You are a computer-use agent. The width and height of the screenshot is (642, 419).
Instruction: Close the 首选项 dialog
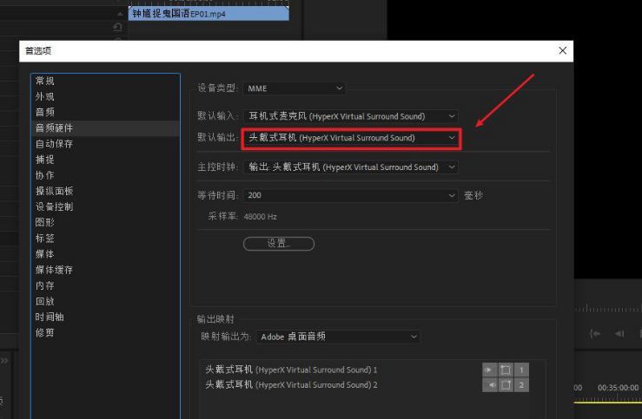(x=563, y=50)
